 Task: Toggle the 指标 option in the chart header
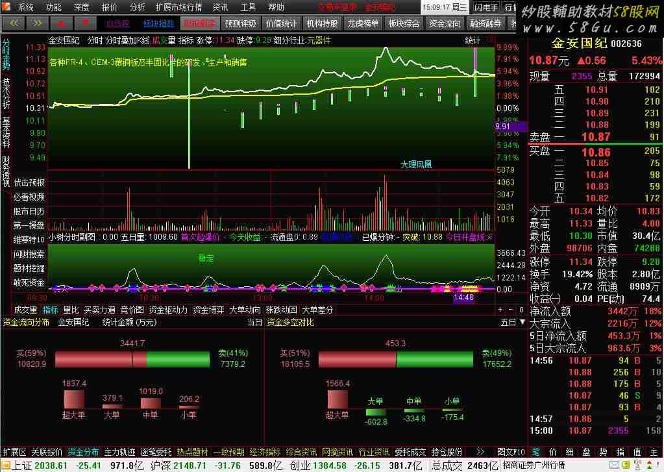(186, 41)
